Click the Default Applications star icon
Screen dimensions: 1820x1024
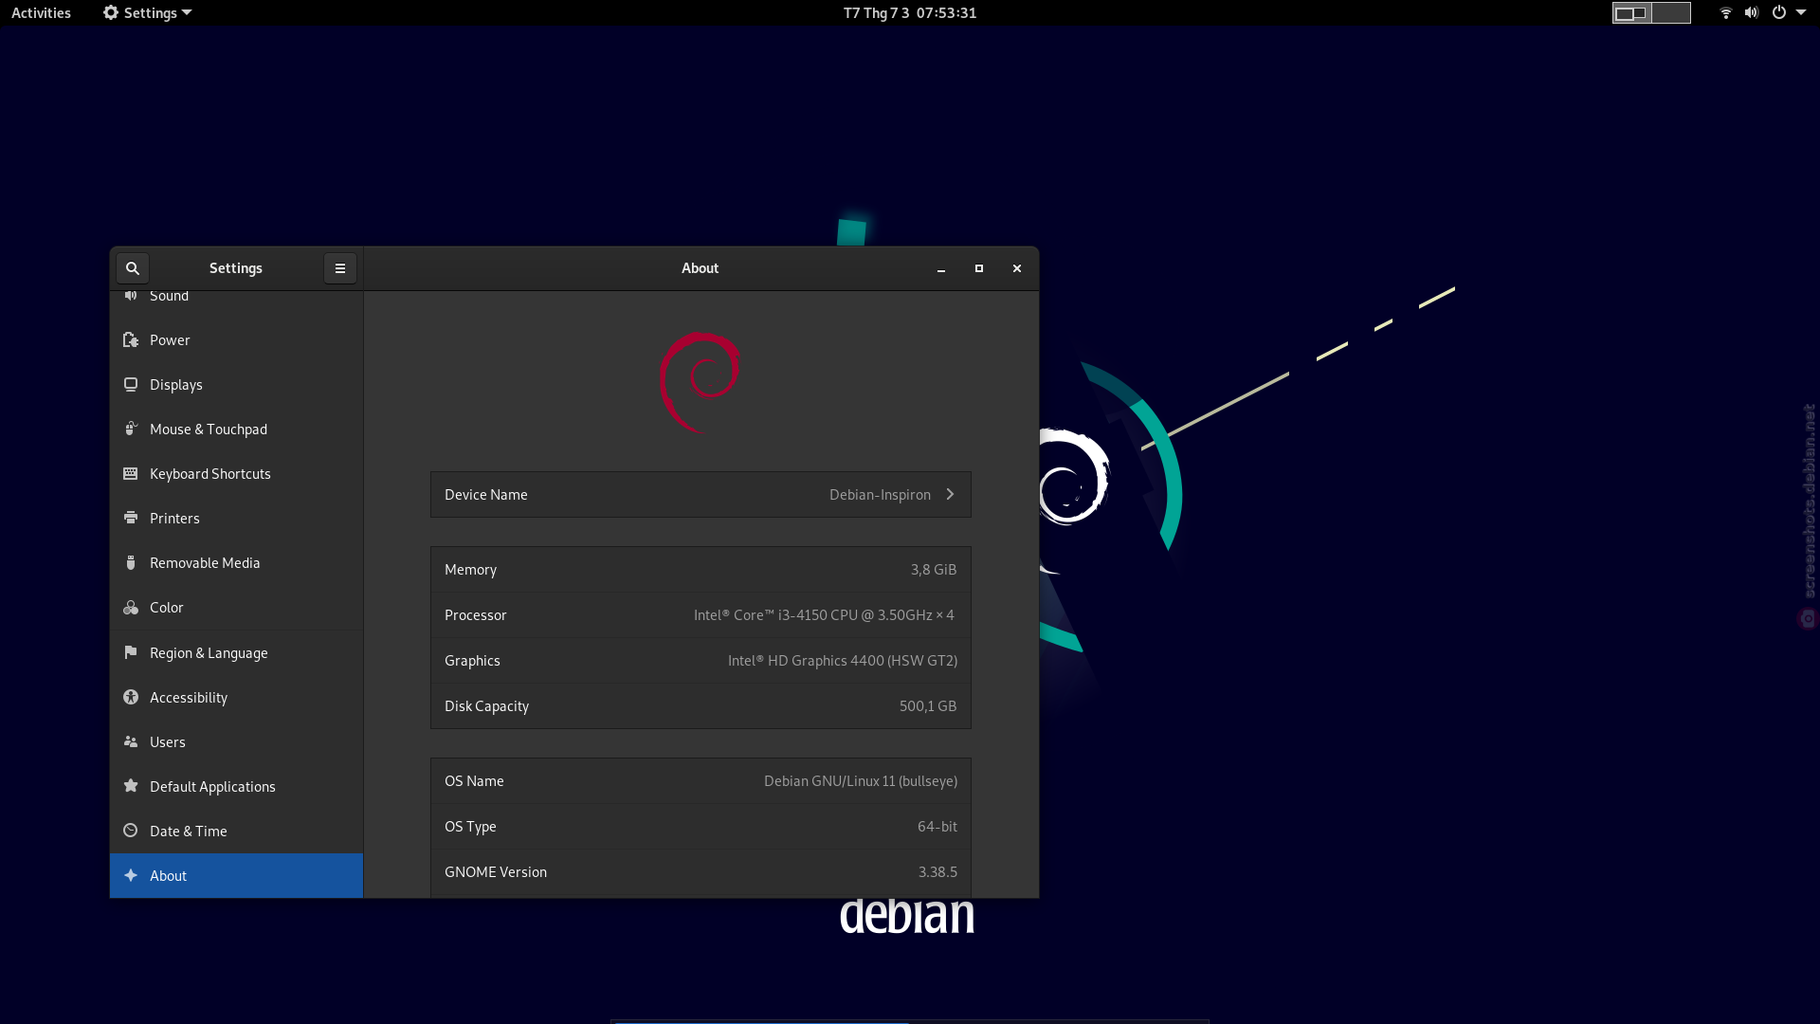[x=131, y=786]
